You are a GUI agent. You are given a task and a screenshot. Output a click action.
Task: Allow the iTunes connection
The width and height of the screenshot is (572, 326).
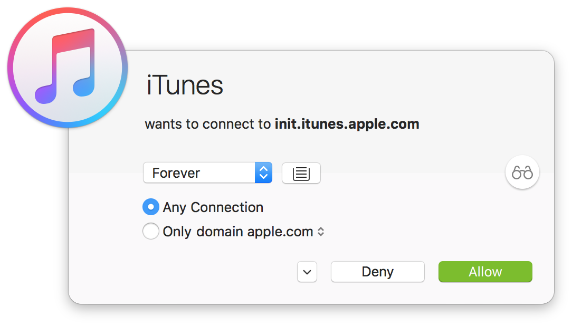[x=485, y=272]
